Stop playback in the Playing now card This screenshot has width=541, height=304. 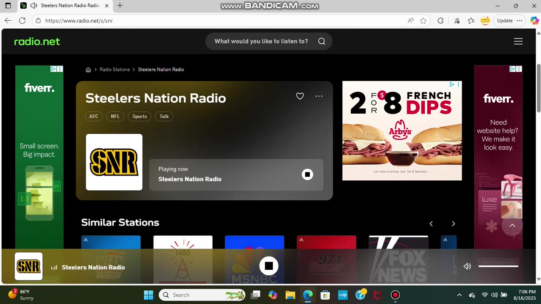(x=307, y=174)
